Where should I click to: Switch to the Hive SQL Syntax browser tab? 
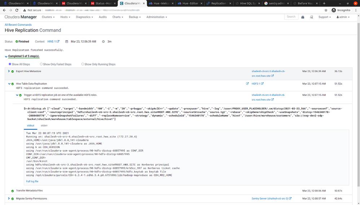click(x=247, y=3)
